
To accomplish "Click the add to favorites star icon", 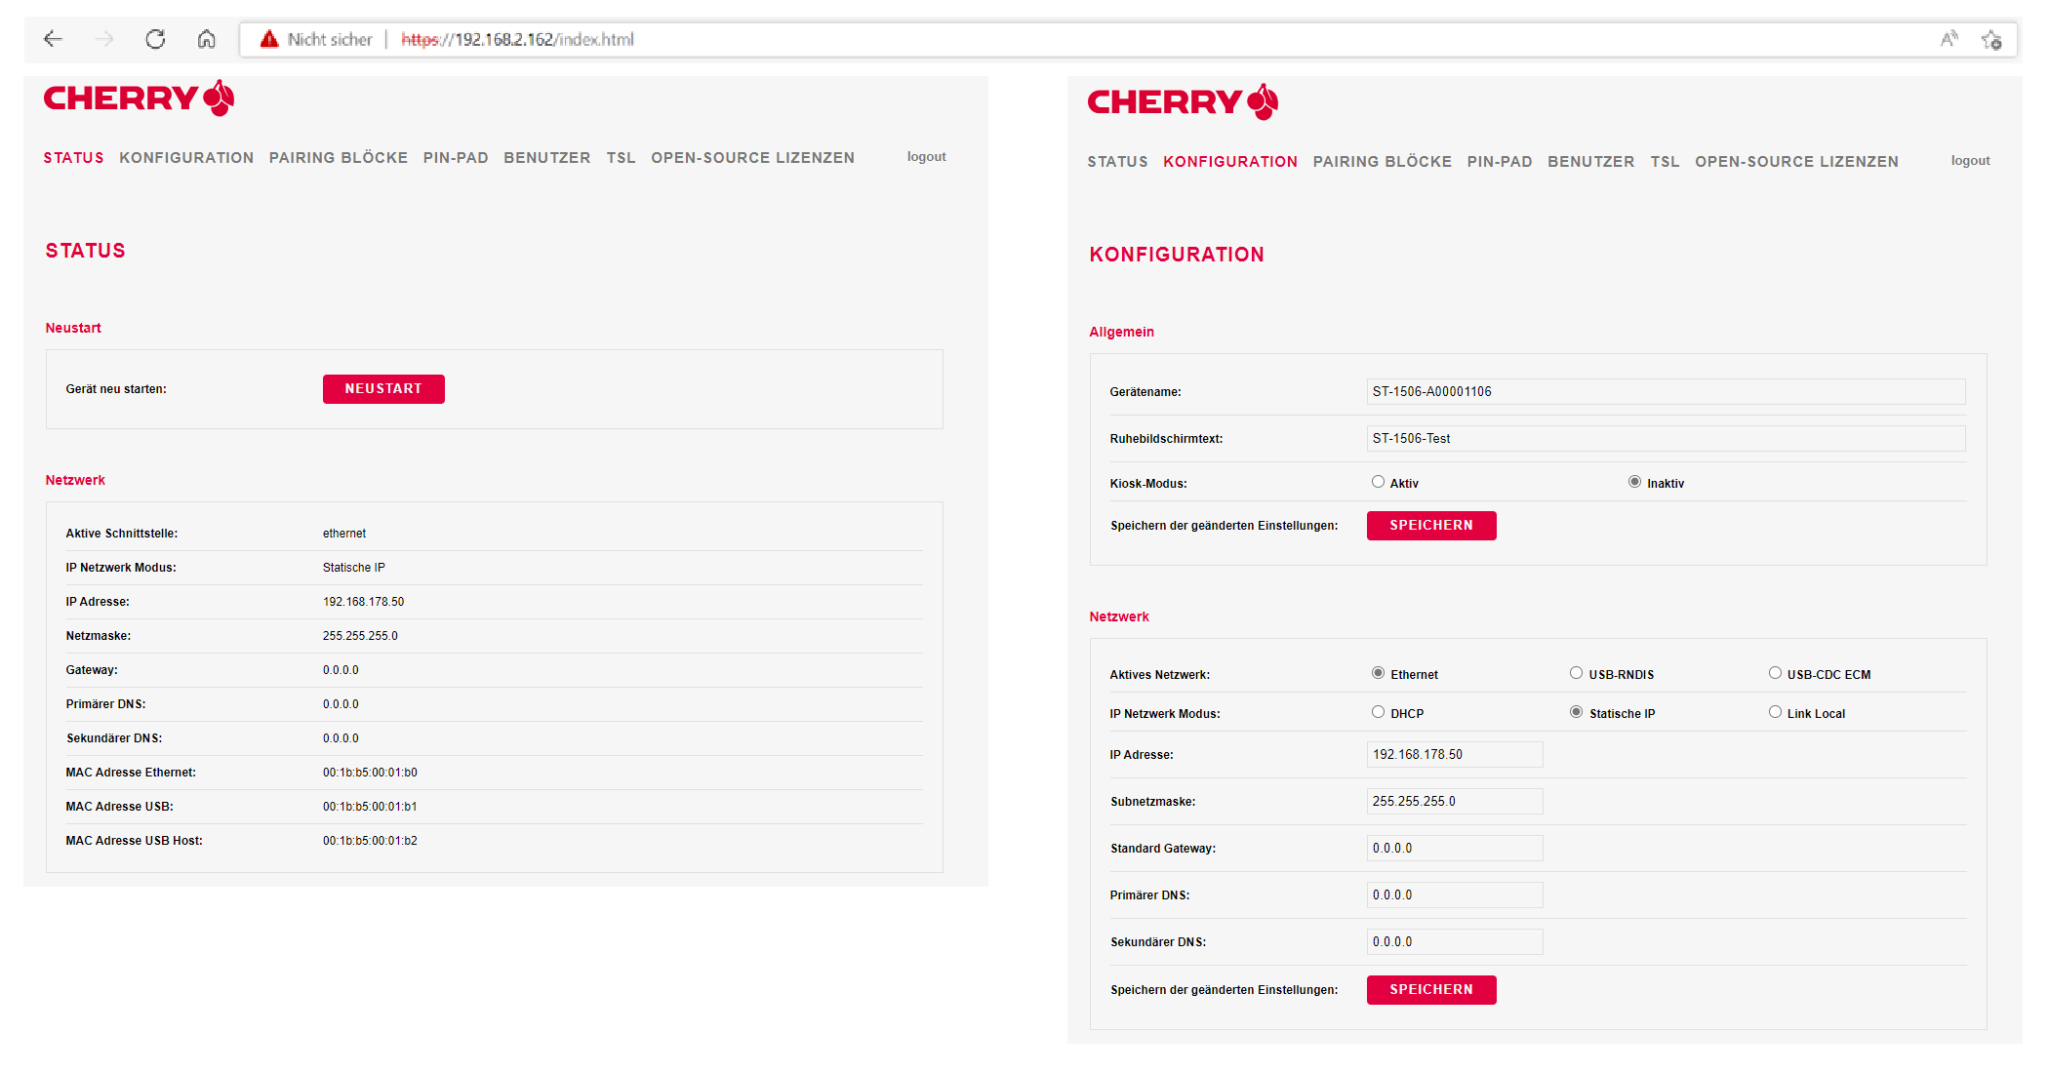I will [x=1991, y=39].
